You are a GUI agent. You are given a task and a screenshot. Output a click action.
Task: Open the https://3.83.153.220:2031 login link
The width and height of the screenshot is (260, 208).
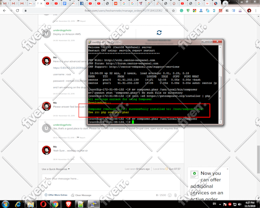(x=70, y=68)
